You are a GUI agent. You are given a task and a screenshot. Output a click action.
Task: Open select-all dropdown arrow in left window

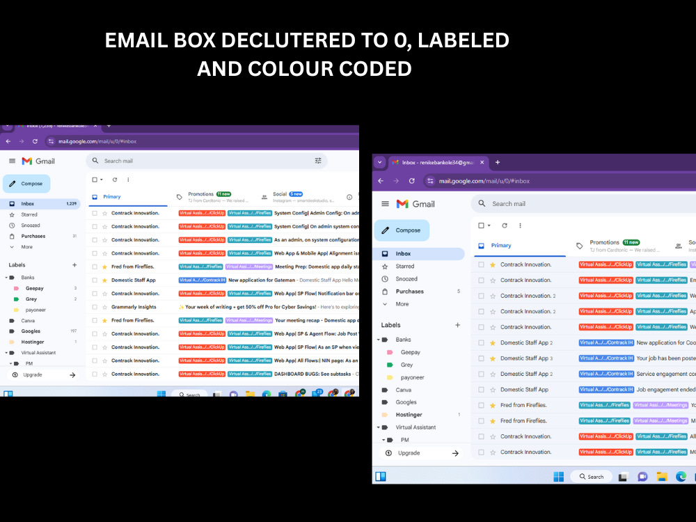tap(102, 180)
